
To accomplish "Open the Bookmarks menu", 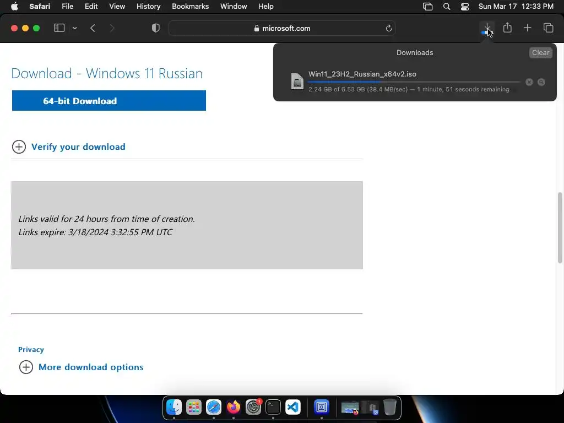I will pyautogui.click(x=190, y=7).
